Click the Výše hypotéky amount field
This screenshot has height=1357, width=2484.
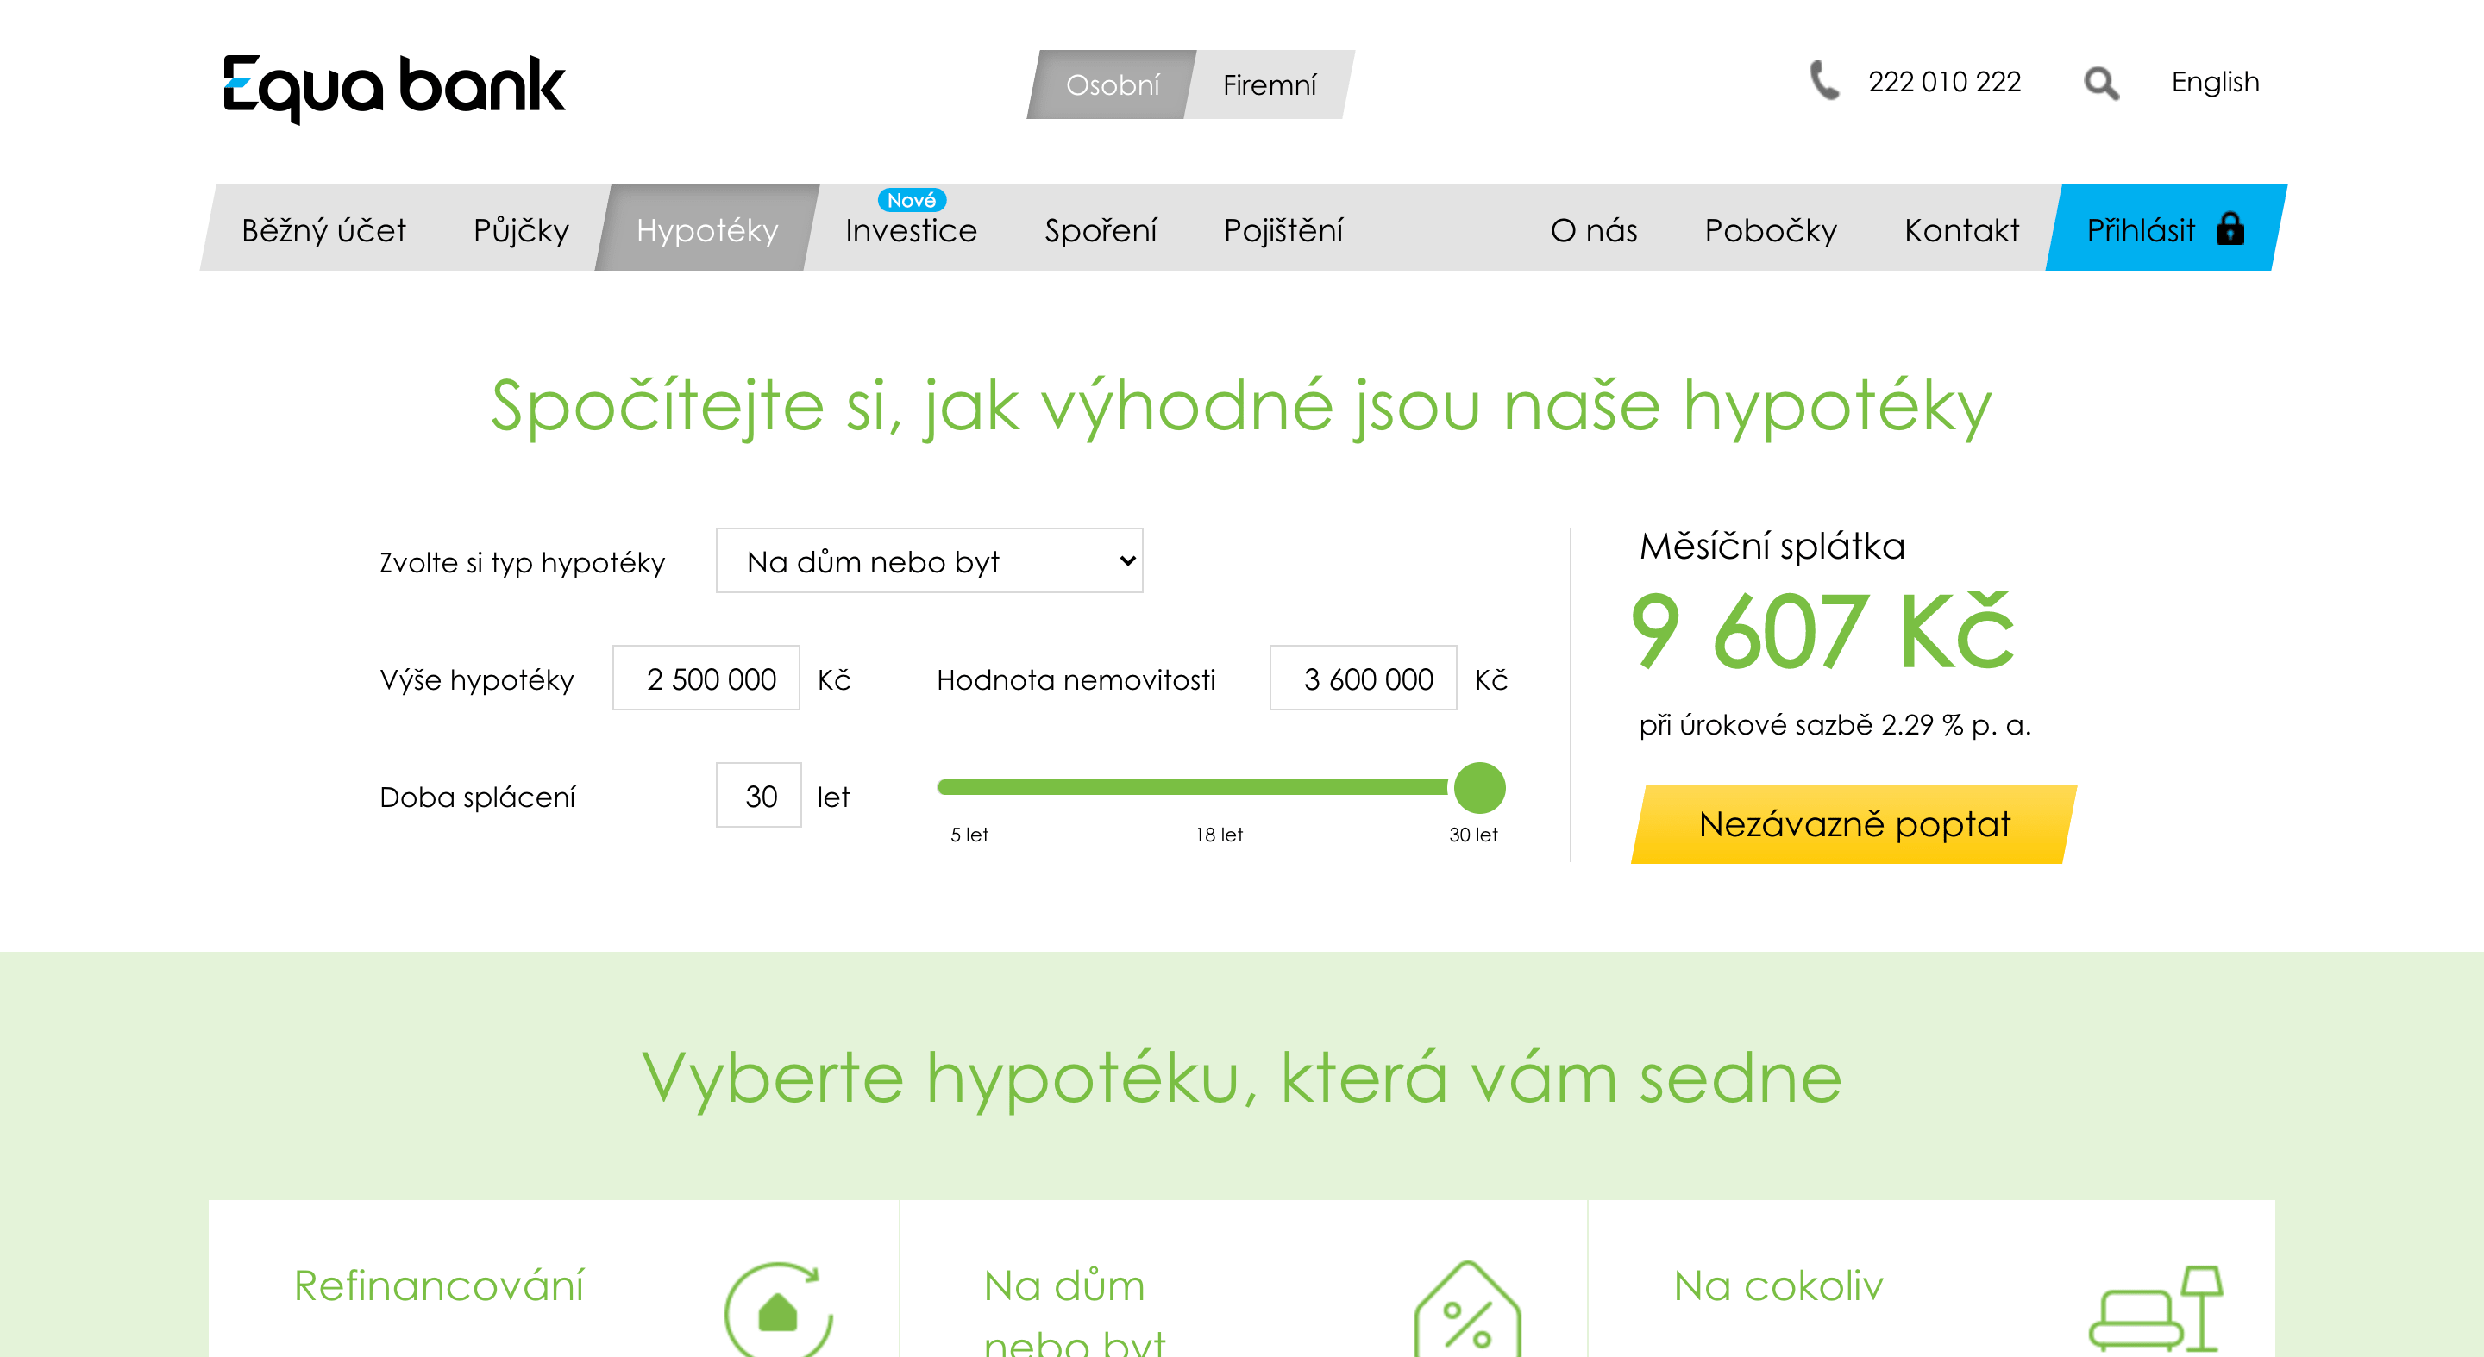pos(706,678)
